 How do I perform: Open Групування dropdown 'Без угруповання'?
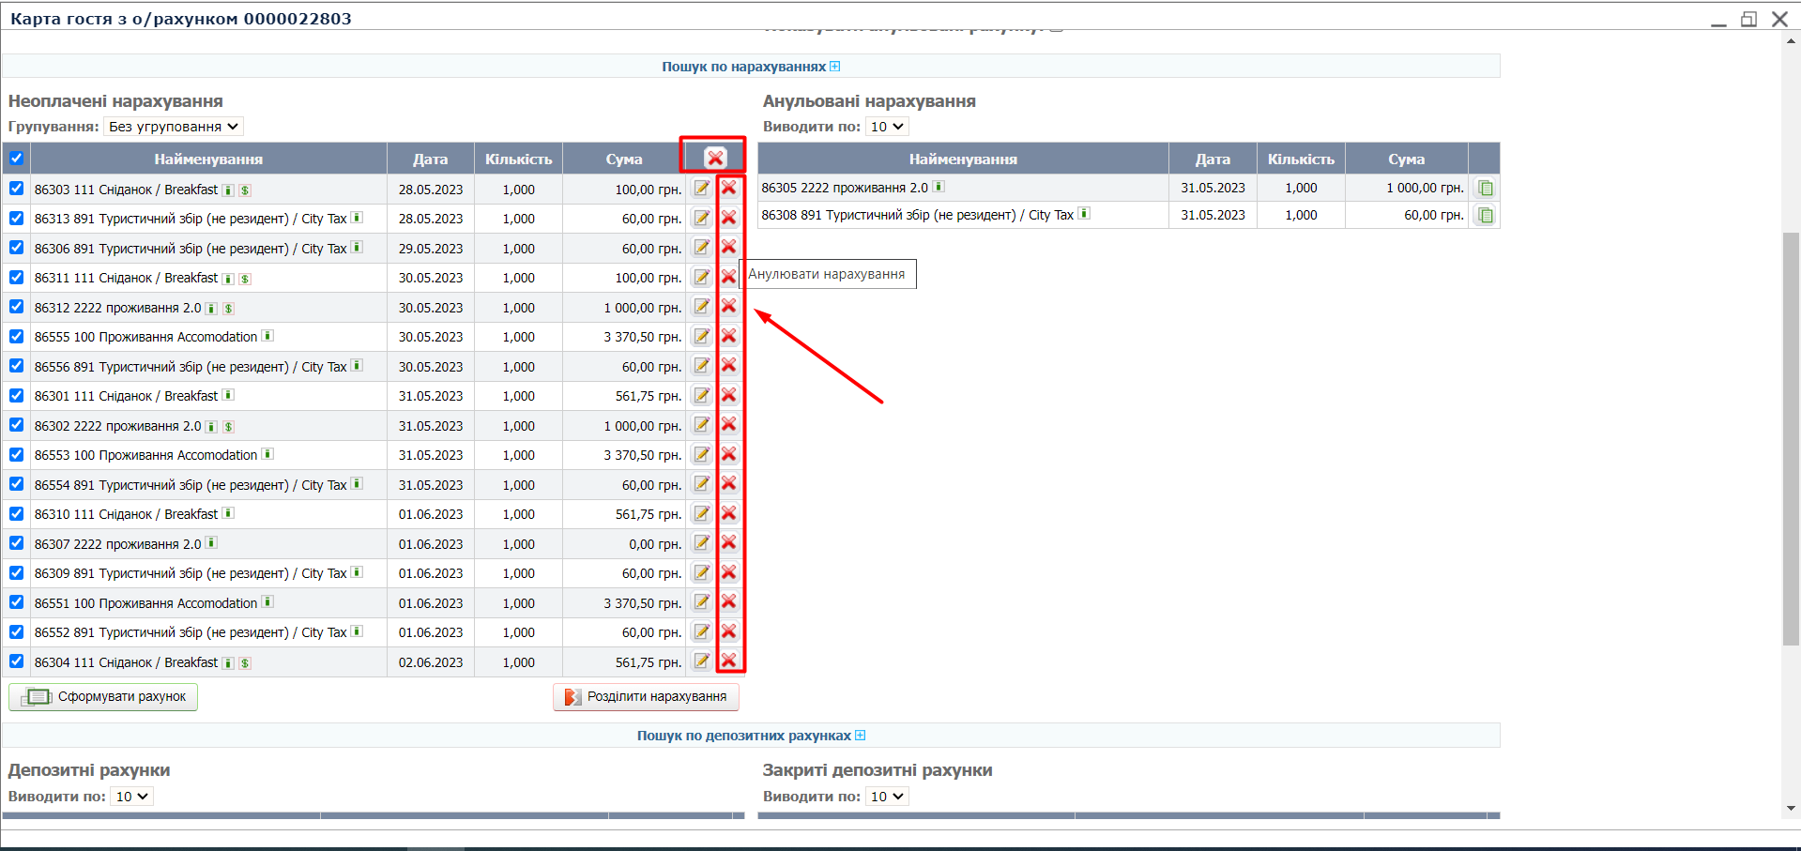tap(174, 127)
